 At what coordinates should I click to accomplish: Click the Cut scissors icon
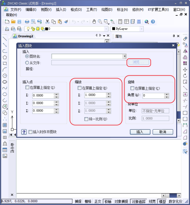(x=47, y=22)
